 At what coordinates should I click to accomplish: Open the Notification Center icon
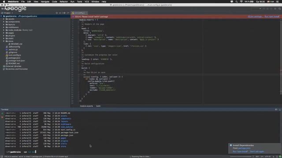[x=278, y=2]
